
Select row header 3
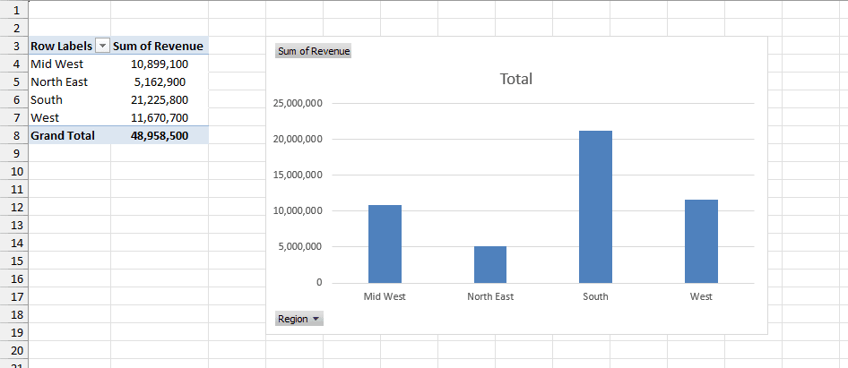tap(14, 46)
